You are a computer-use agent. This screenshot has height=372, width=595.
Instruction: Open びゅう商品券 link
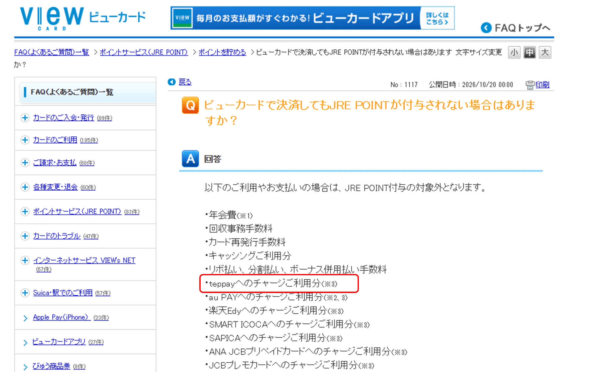51,366
